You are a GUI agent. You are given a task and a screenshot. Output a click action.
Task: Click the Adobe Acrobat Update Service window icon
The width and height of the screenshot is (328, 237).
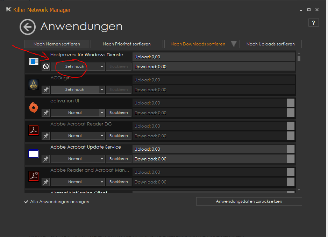[x=34, y=154]
